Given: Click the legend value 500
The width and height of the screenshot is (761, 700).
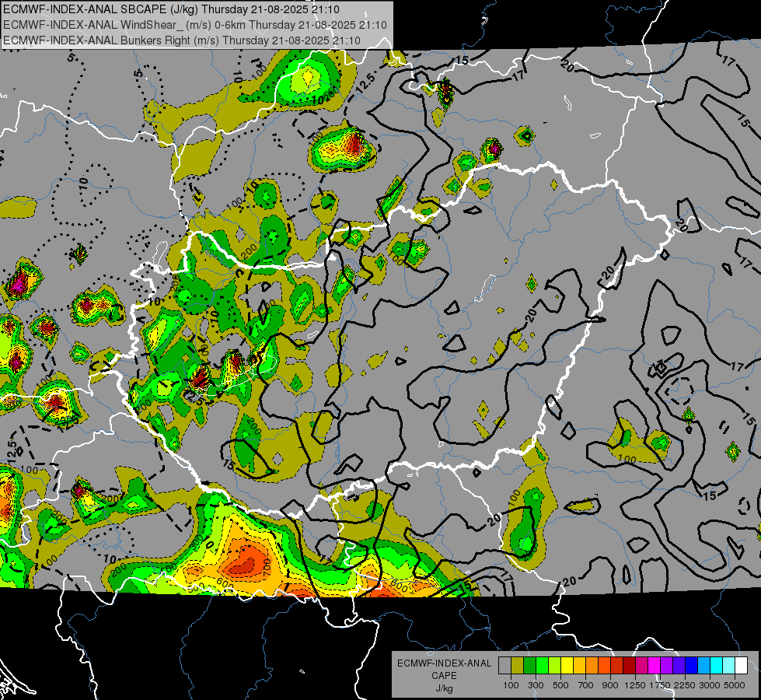Looking at the screenshot, I should pyautogui.click(x=560, y=685).
